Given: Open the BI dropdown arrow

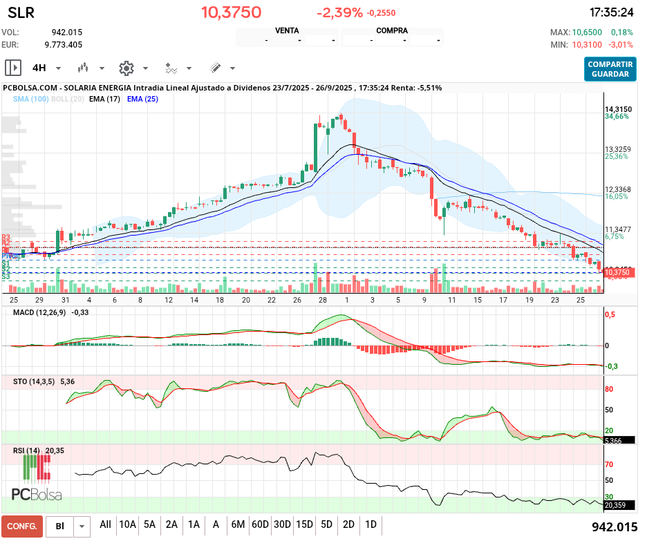Looking at the screenshot, I should click(82, 526).
